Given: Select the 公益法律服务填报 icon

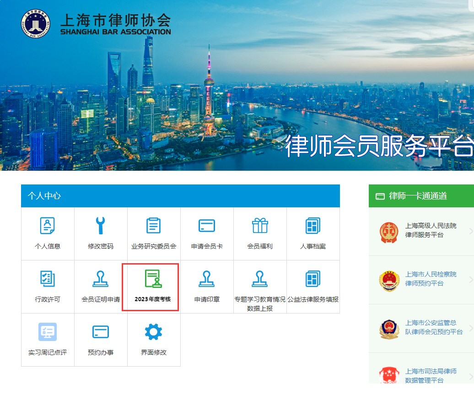Looking at the screenshot, I should (x=313, y=279).
